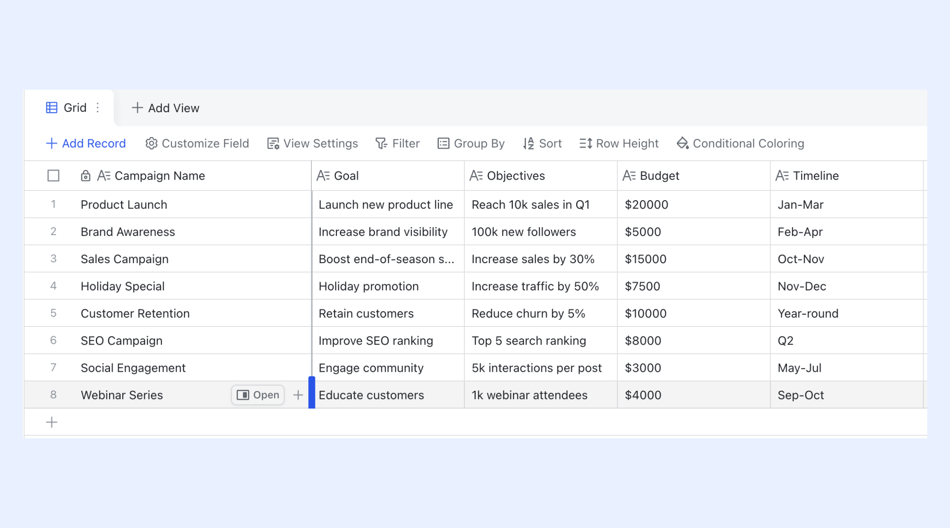Click the $15000 budget cell
Screen dimensions: 950x528
694,259
